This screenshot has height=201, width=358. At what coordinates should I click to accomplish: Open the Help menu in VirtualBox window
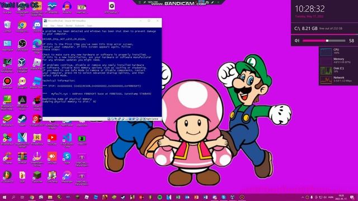click(x=89, y=26)
